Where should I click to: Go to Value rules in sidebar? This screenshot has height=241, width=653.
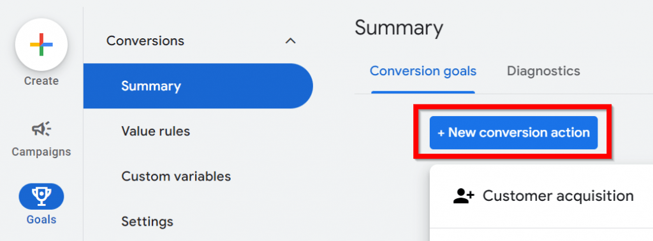point(156,131)
